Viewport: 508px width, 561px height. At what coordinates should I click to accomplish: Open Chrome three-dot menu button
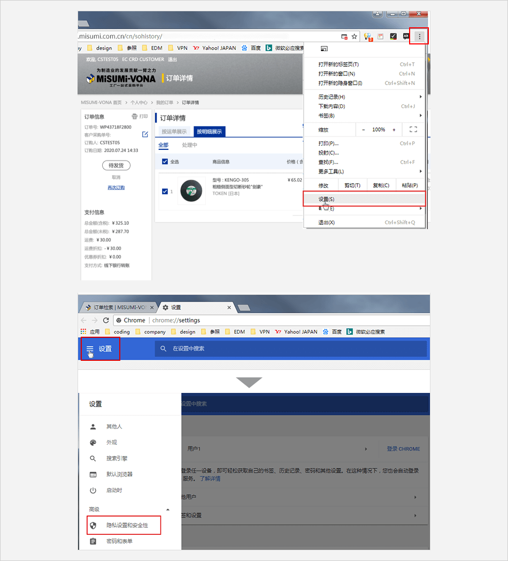[420, 36]
